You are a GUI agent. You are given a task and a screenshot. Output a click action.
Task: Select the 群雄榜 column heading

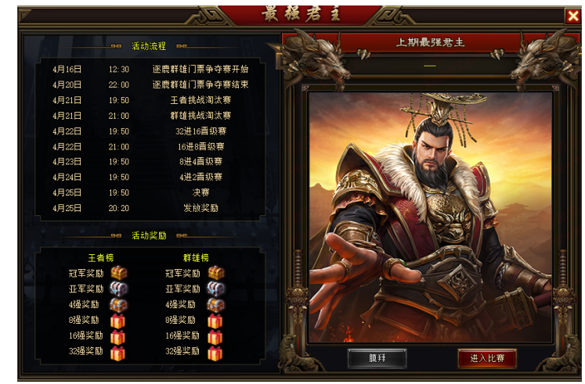[x=196, y=258]
